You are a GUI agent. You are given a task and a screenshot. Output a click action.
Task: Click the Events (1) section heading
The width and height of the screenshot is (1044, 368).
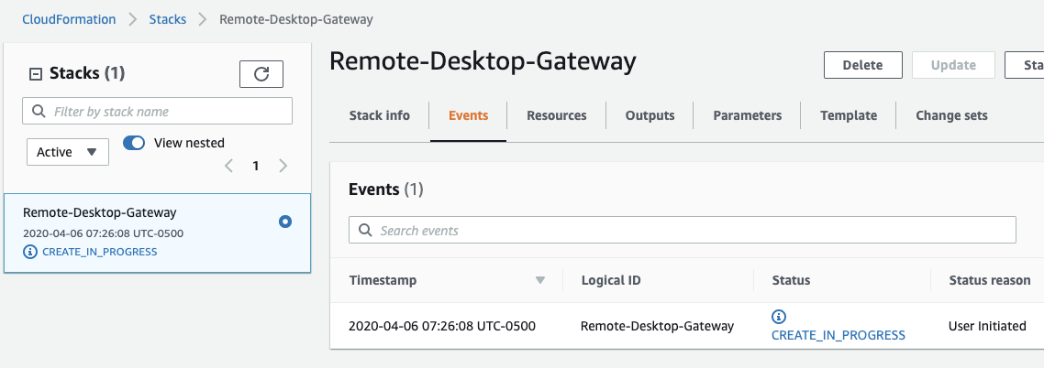tap(386, 189)
